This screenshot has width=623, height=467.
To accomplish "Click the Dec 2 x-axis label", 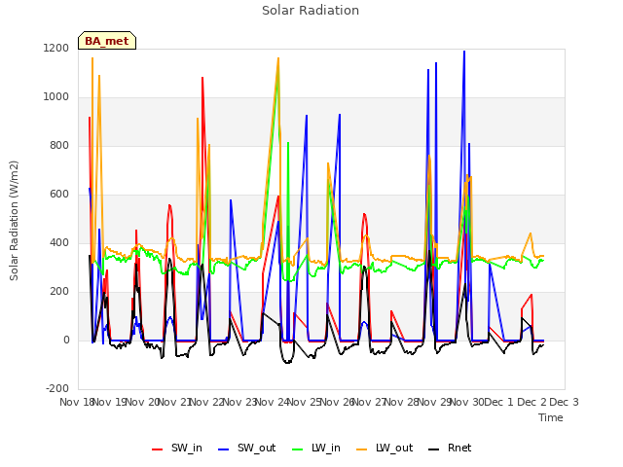I will (x=532, y=402).
